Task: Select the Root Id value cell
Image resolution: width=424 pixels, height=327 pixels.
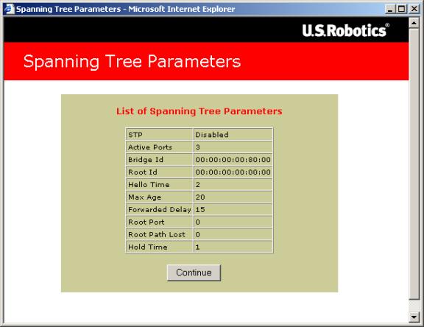Action: click(x=233, y=172)
